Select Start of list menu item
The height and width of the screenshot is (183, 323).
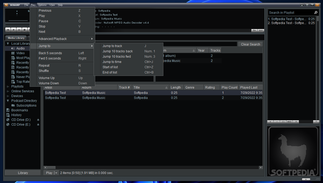tap(129, 67)
